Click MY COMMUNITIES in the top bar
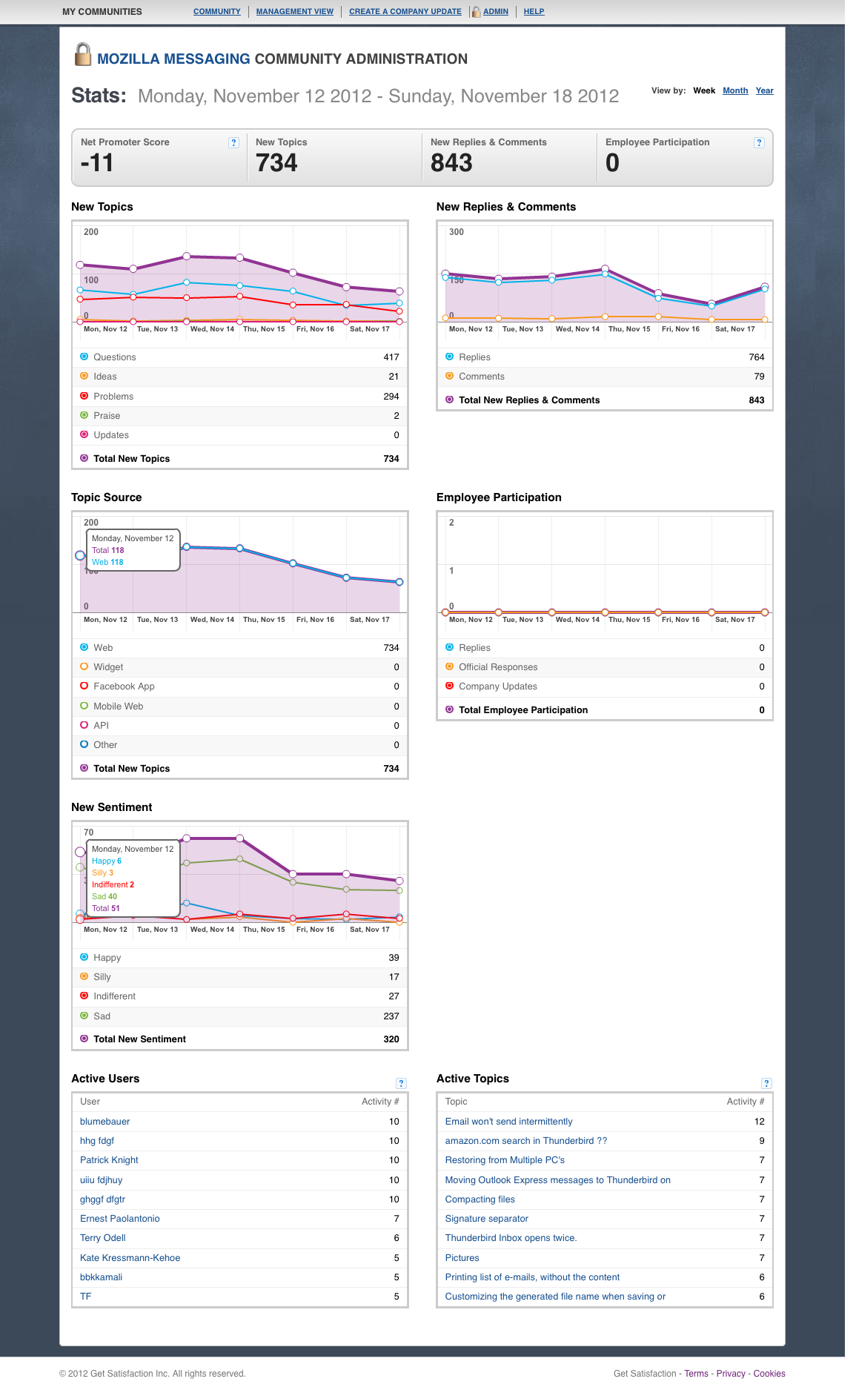The height and width of the screenshot is (1390, 856). 102,12
